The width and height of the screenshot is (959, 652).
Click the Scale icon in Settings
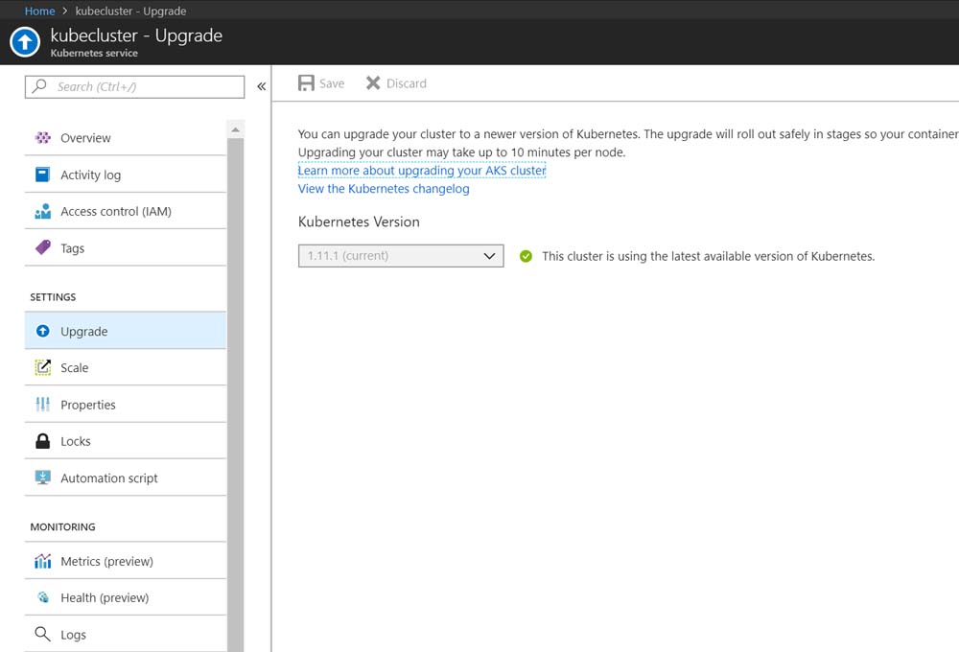coord(43,368)
